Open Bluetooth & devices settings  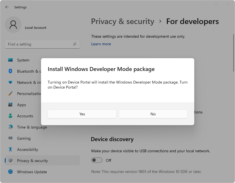[11, 71]
